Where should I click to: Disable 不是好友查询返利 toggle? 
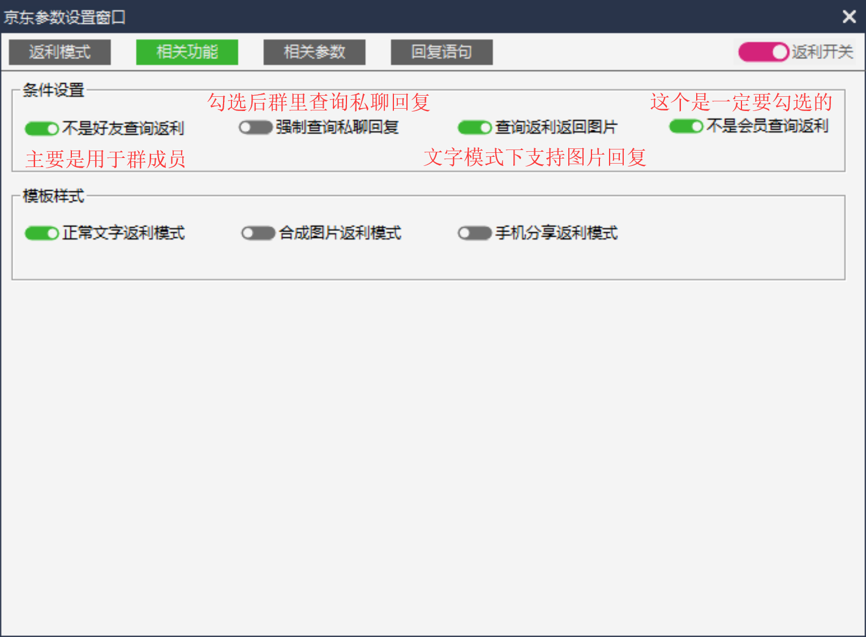click(x=42, y=129)
